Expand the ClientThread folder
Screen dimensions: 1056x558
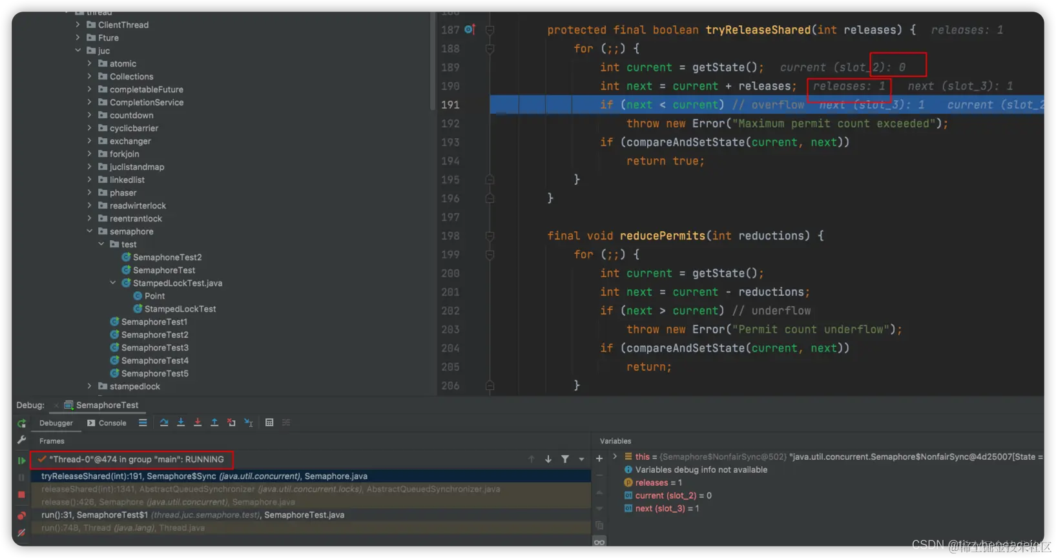[x=78, y=25]
